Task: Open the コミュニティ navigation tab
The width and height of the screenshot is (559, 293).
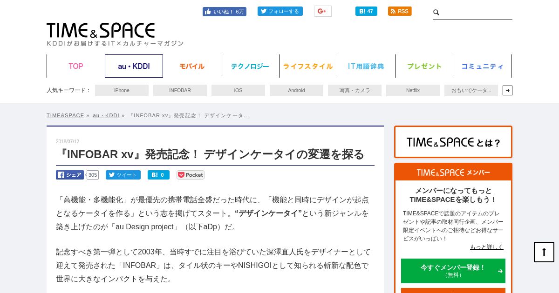Action: coord(482,66)
